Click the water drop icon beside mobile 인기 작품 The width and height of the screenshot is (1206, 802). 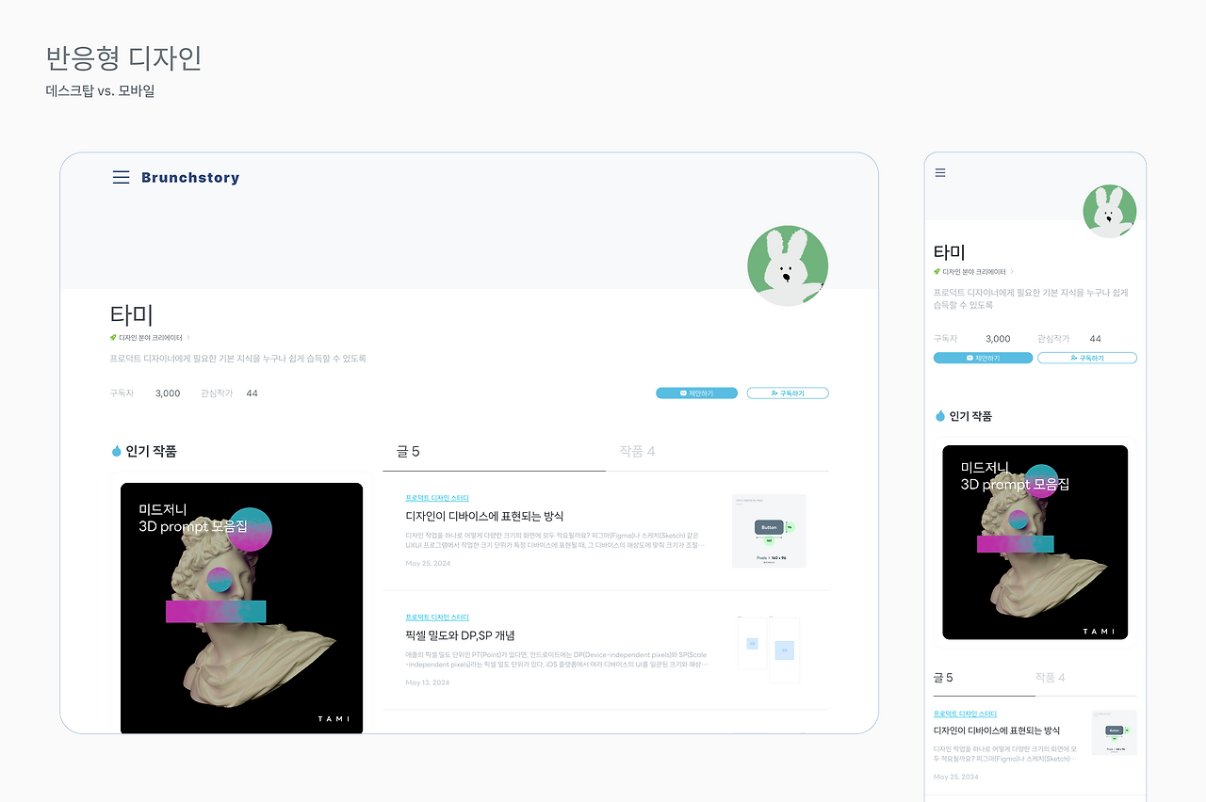click(939, 416)
